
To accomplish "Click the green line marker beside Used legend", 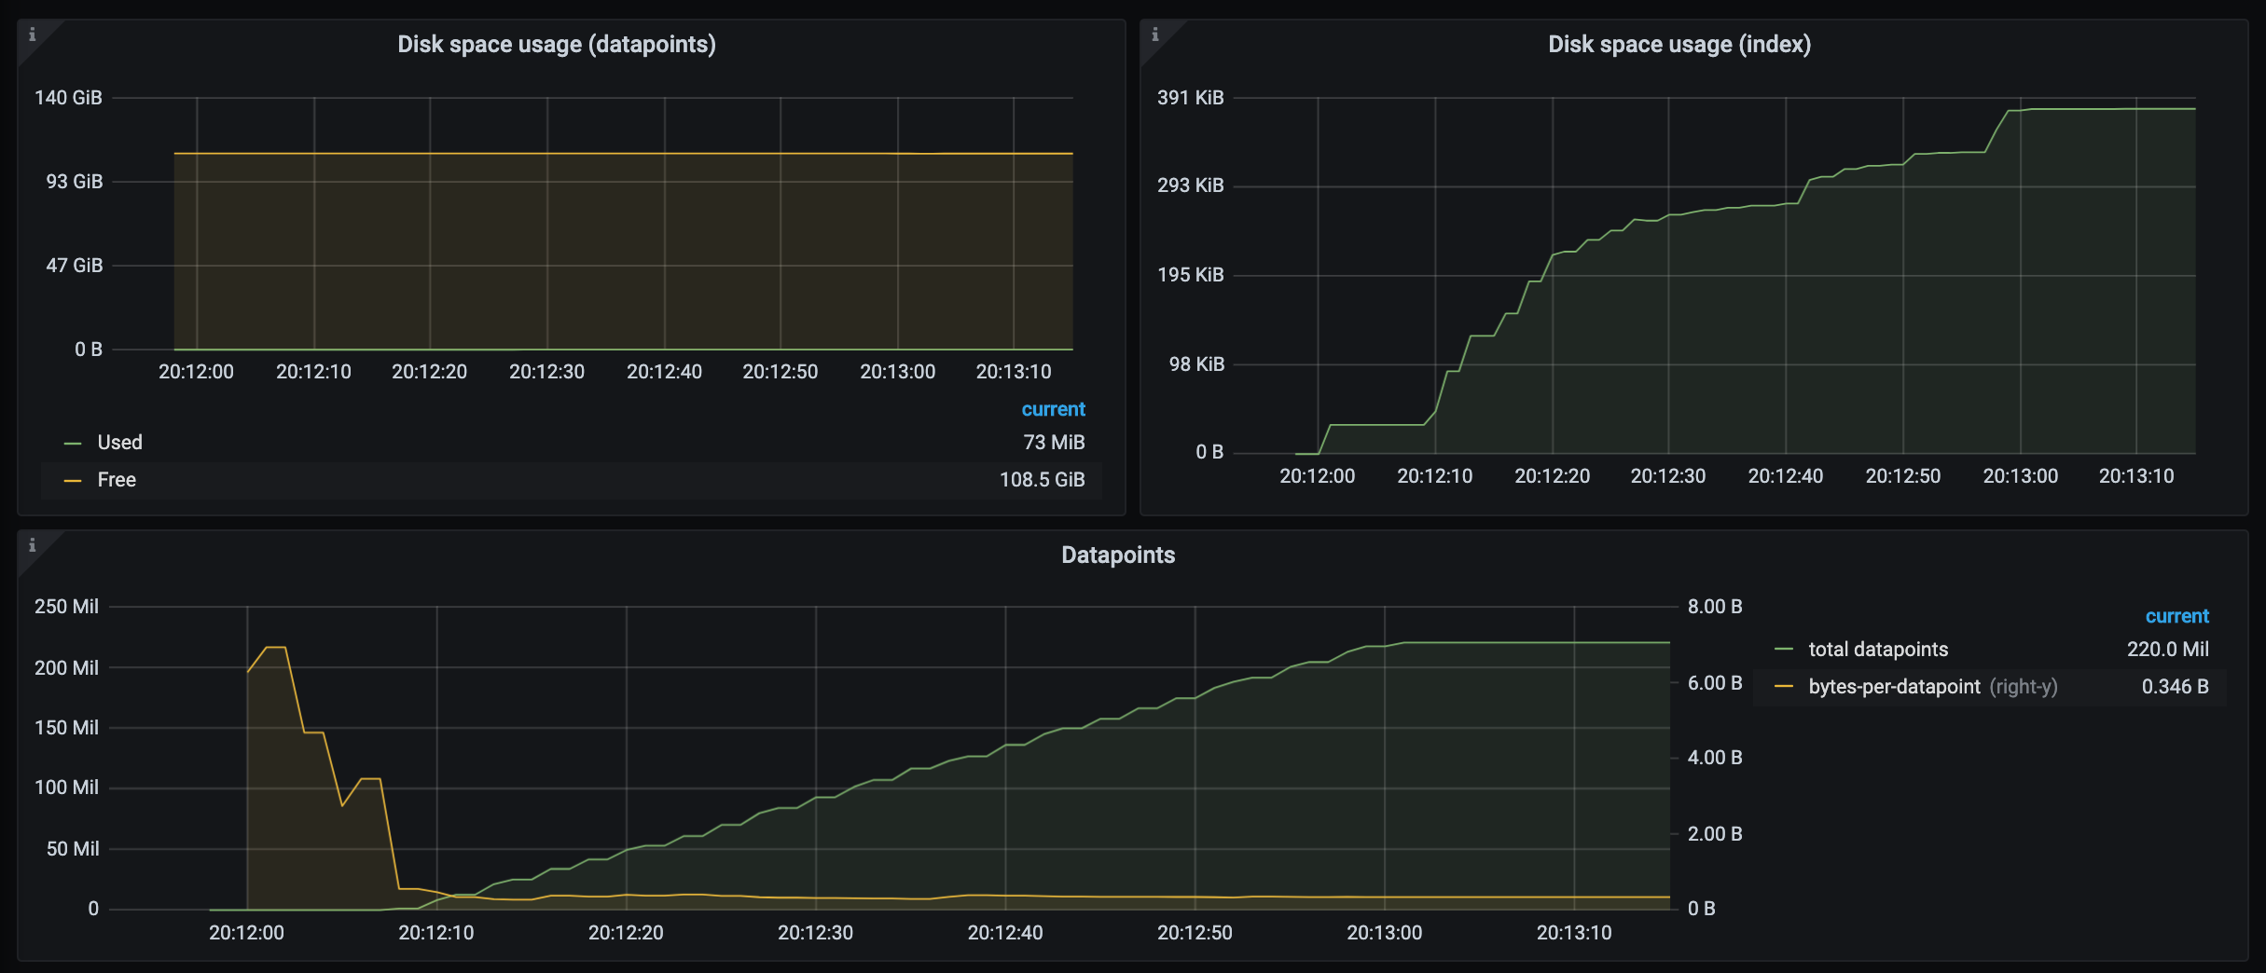I will (73, 442).
